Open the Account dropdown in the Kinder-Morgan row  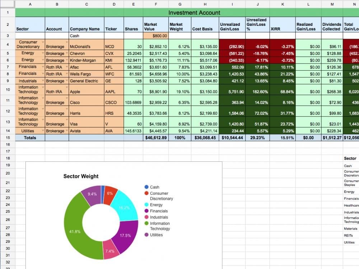(67, 60)
